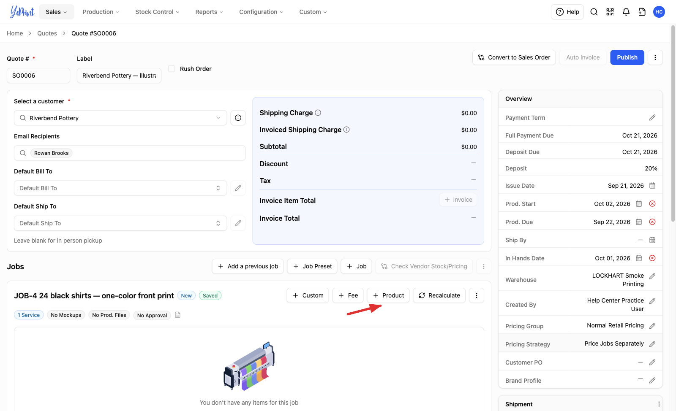
Task: Open the Stock Control menu
Action: pyautogui.click(x=157, y=12)
